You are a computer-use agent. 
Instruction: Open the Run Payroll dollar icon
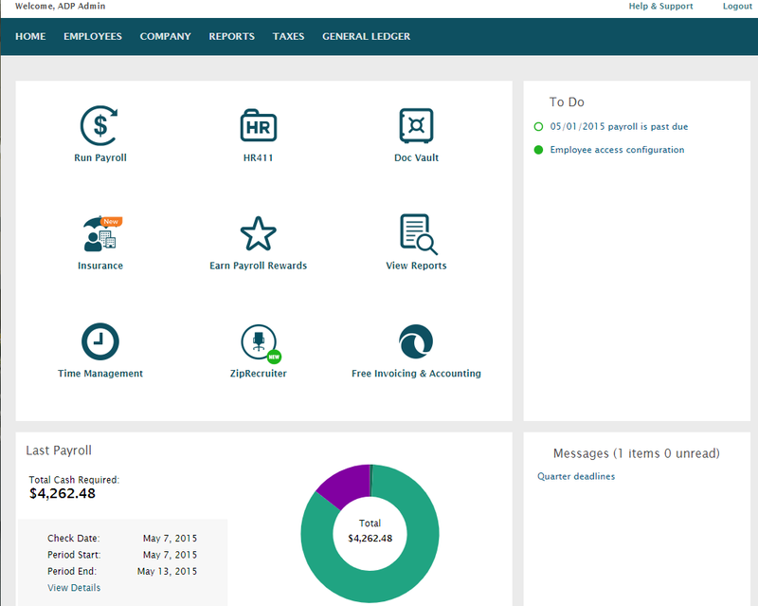pyautogui.click(x=99, y=126)
